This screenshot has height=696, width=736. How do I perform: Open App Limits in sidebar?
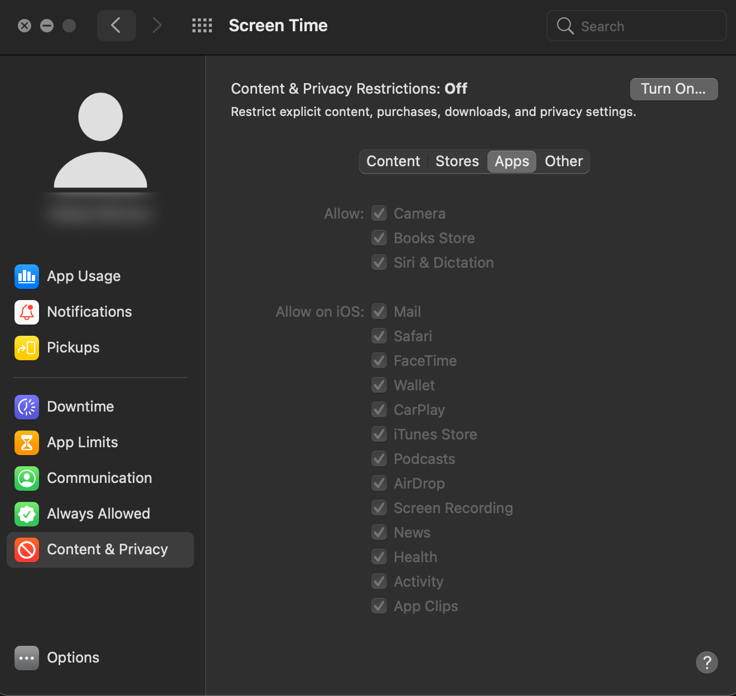pos(100,443)
